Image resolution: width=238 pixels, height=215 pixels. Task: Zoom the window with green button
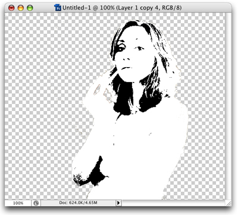(30, 8)
